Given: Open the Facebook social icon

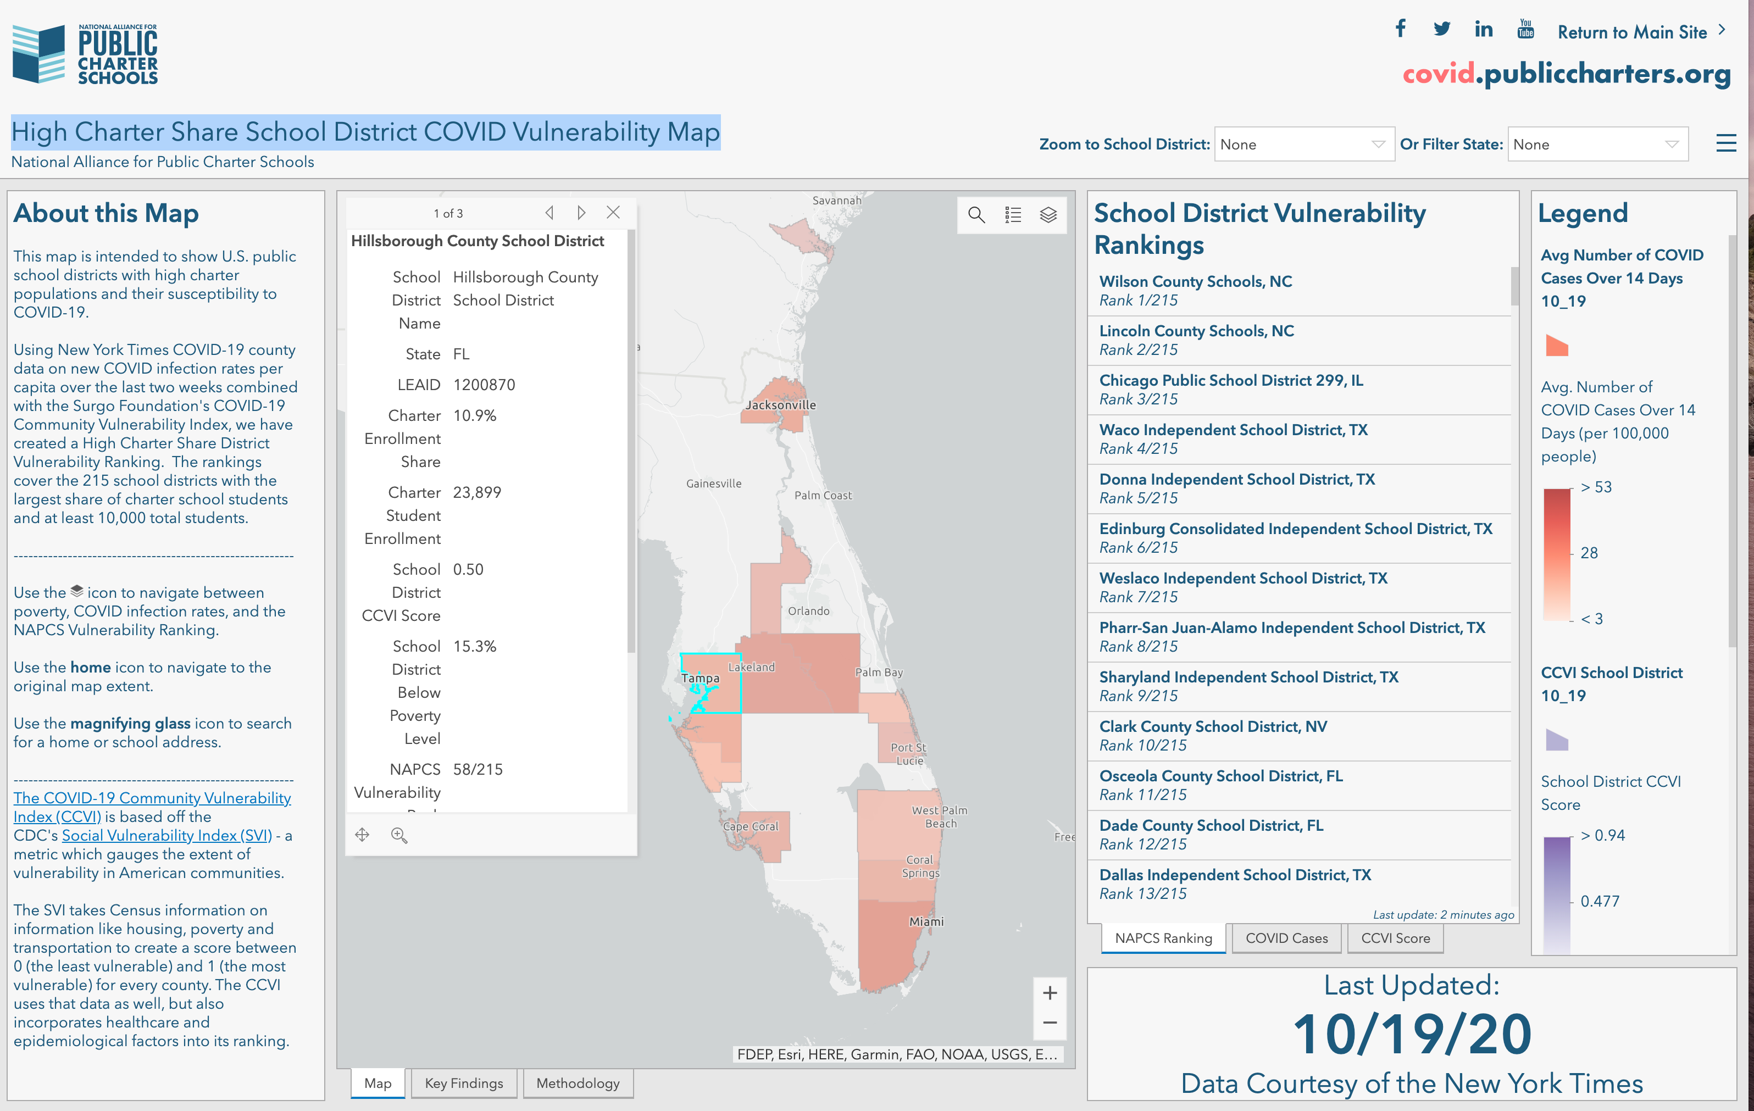Looking at the screenshot, I should click(x=1400, y=29).
